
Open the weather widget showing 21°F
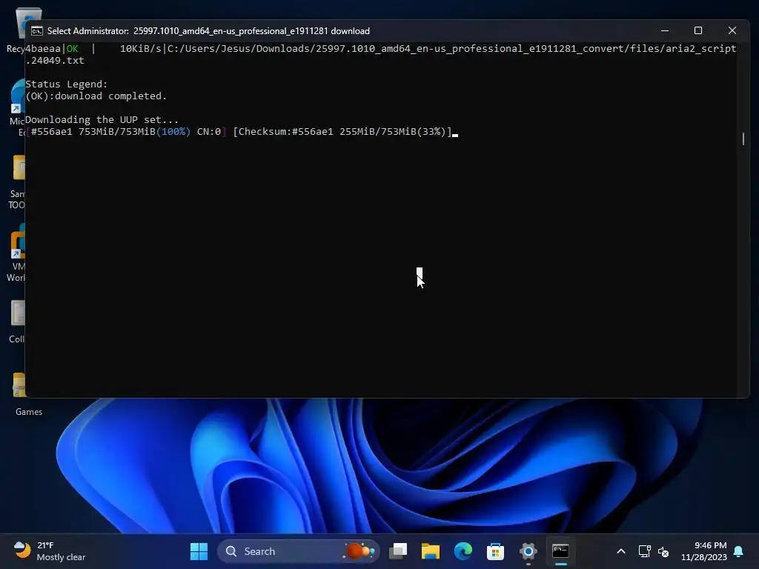50,551
